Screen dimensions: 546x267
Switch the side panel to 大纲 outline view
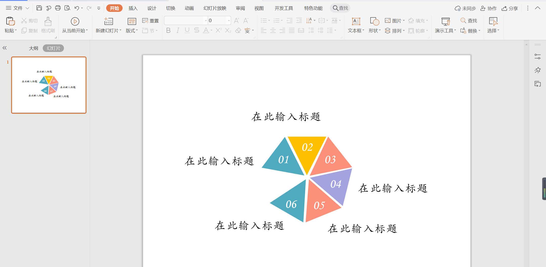click(x=33, y=48)
